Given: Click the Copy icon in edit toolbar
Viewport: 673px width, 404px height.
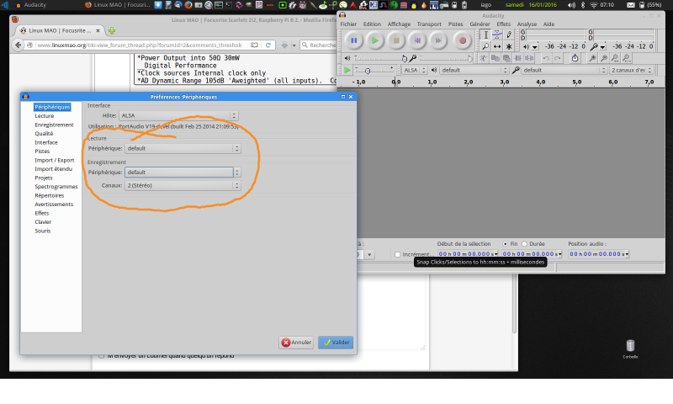Looking at the screenshot, I should click(495, 58).
